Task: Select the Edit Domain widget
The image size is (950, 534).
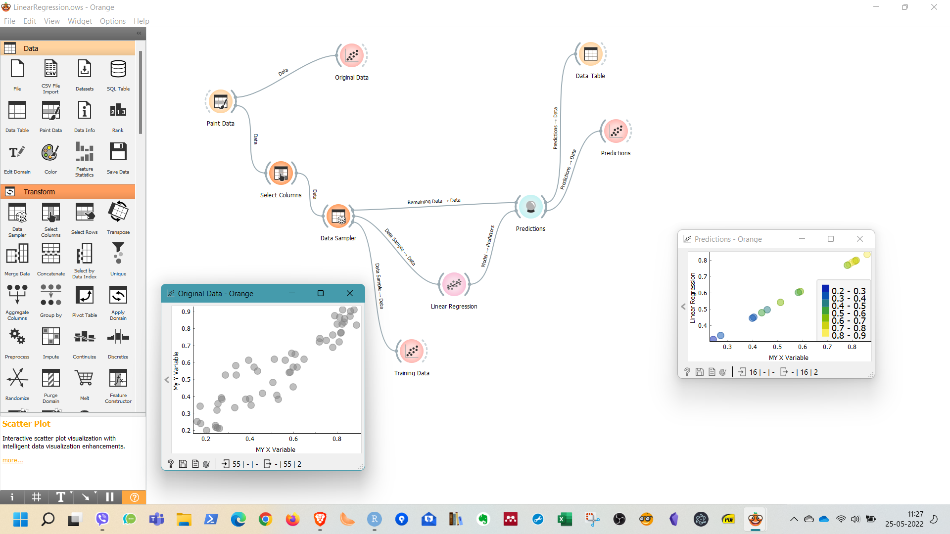Action: [17, 158]
